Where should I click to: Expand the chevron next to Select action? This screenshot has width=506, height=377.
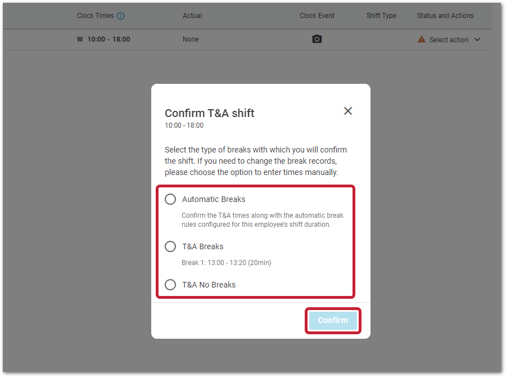click(477, 40)
